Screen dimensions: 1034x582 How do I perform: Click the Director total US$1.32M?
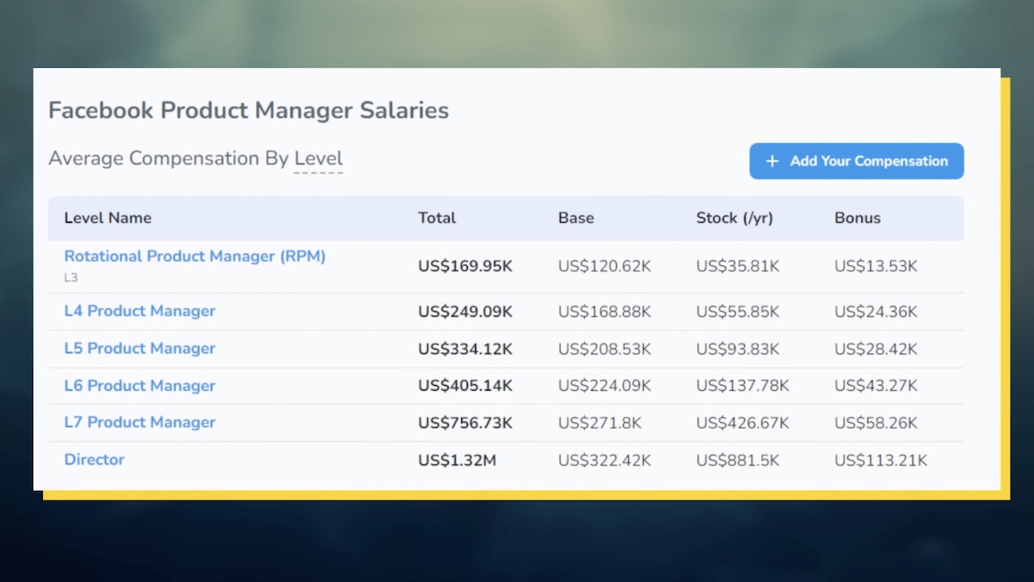(x=457, y=461)
